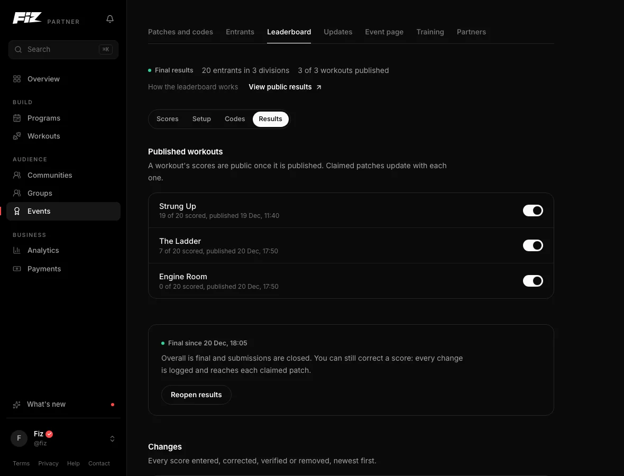Switch to the Scores sub-tab
The height and width of the screenshot is (476, 624).
168,119
